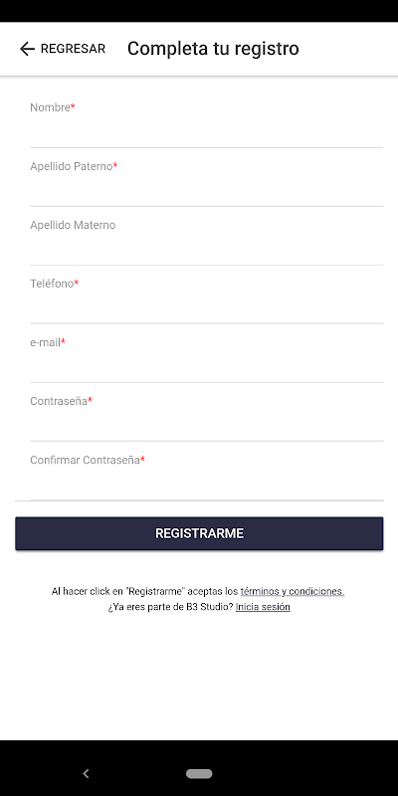The image size is (398, 796).
Task: Follow the Inicia sesión link
Action: click(x=263, y=607)
